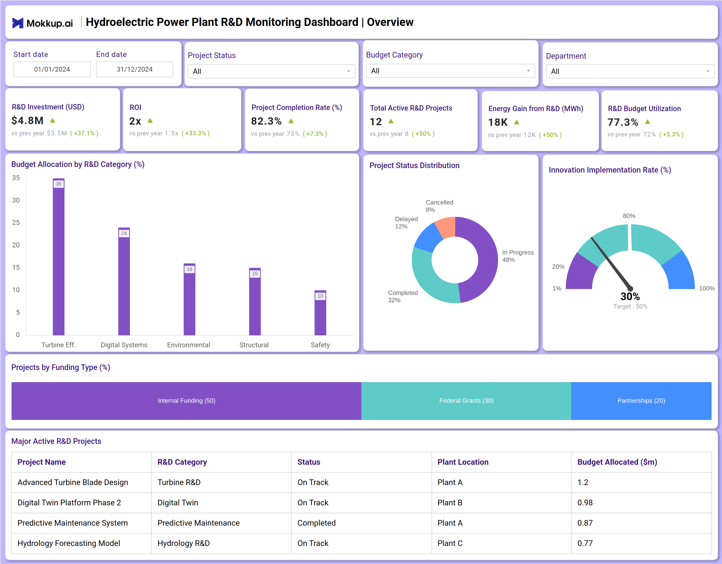Click the Start date field 01/01/2024
Image resolution: width=722 pixels, height=564 pixels.
52,69
